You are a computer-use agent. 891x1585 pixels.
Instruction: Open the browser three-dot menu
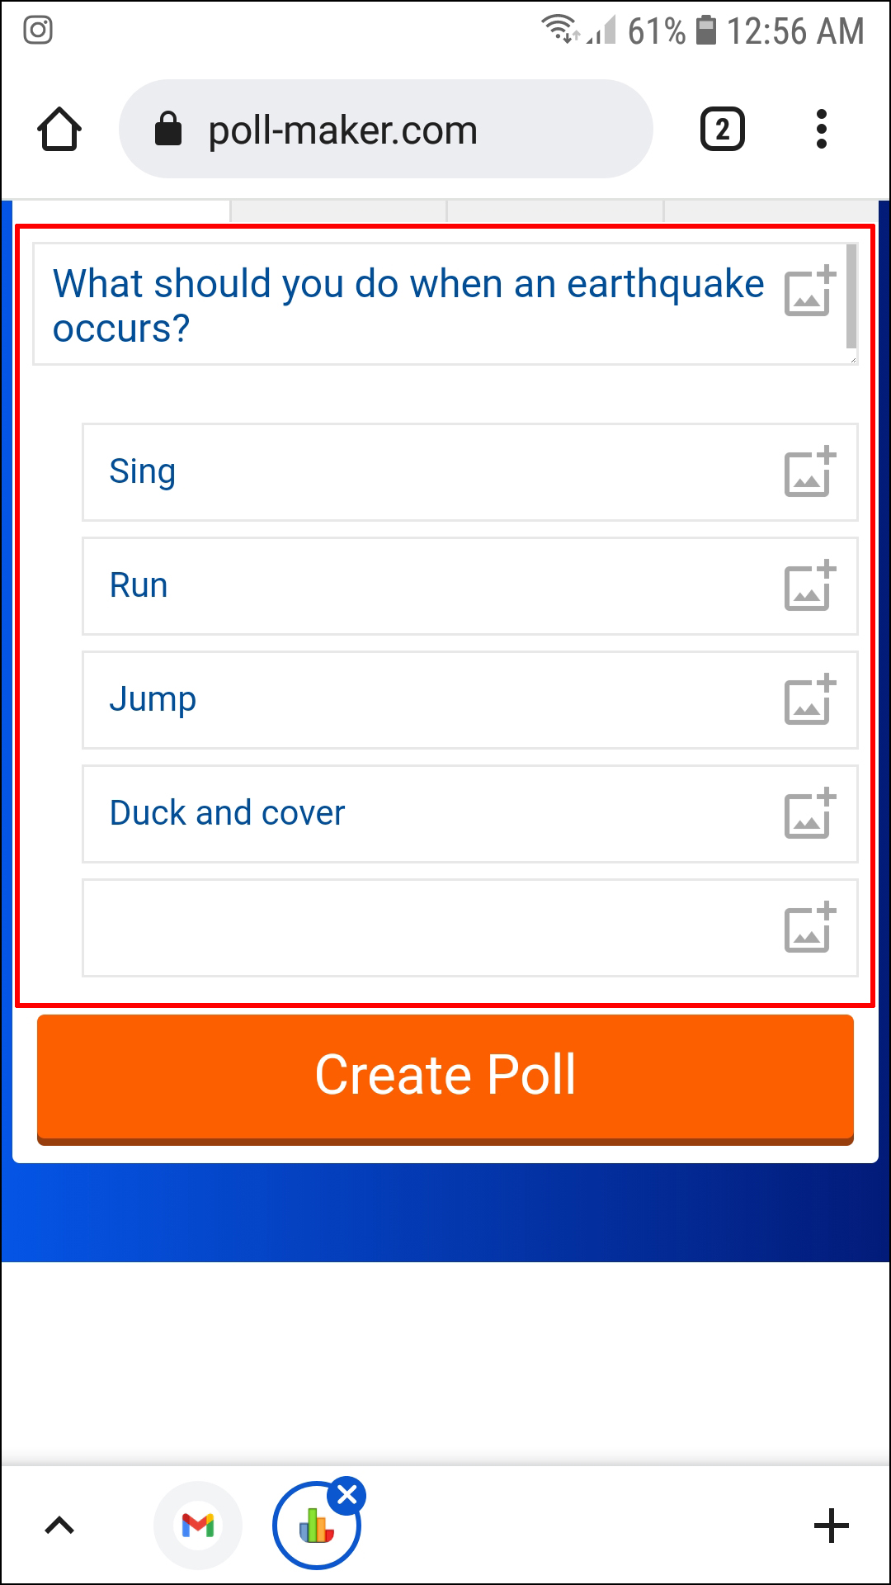tap(821, 130)
